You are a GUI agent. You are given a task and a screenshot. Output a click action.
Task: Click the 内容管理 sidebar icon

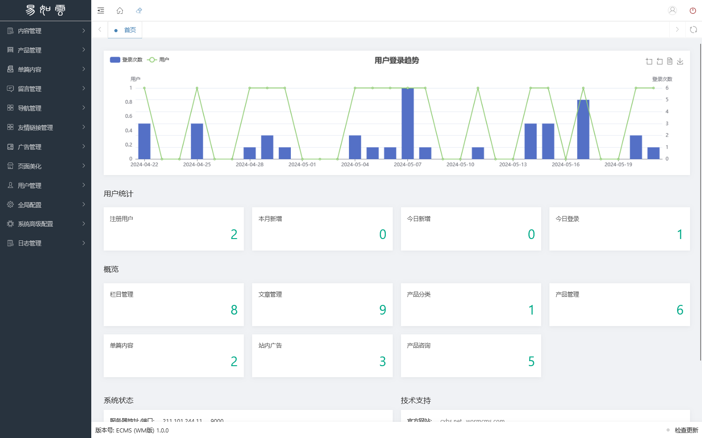click(10, 31)
